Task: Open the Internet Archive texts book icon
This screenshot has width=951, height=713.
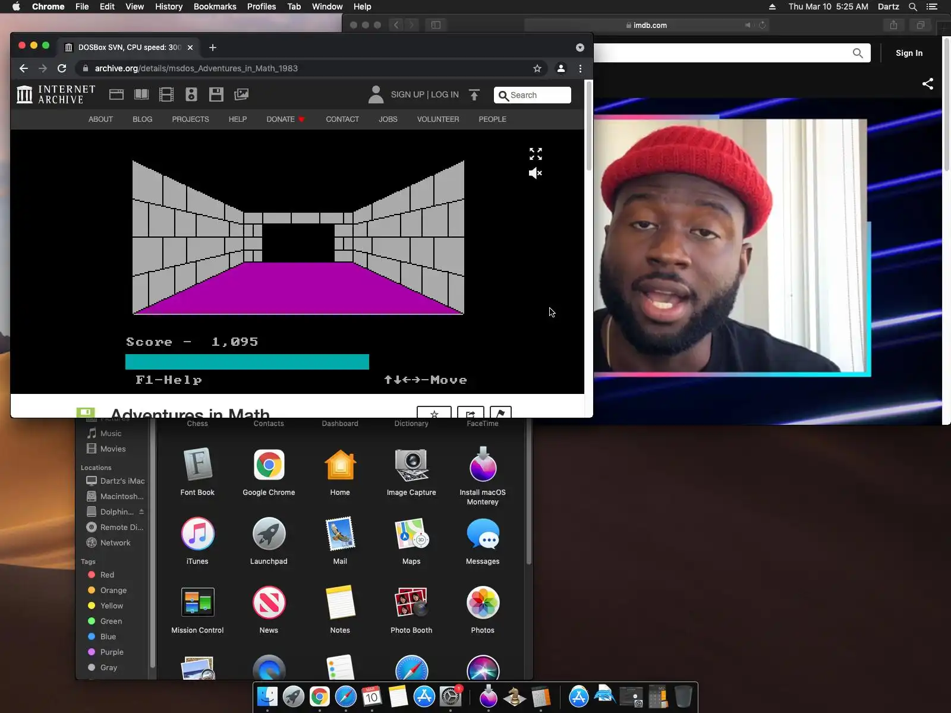Action: pyautogui.click(x=141, y=94)
